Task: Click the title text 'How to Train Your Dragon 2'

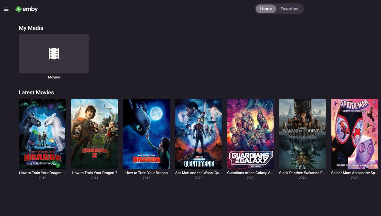Action: point(95,173)
